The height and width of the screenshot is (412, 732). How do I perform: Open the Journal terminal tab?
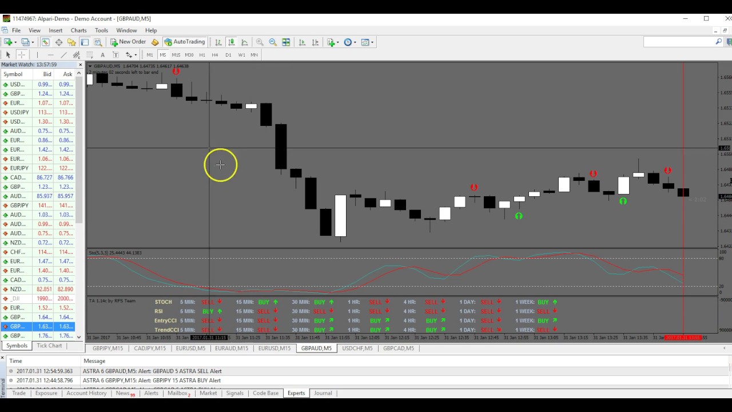323,393
